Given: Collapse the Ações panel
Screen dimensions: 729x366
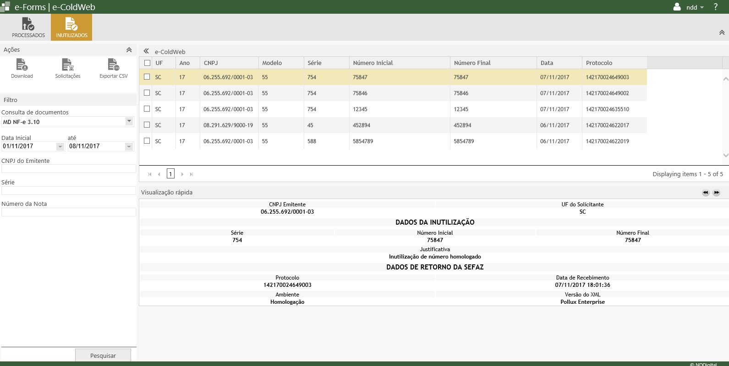Looking at the screenshot, I should coord(129,50).
